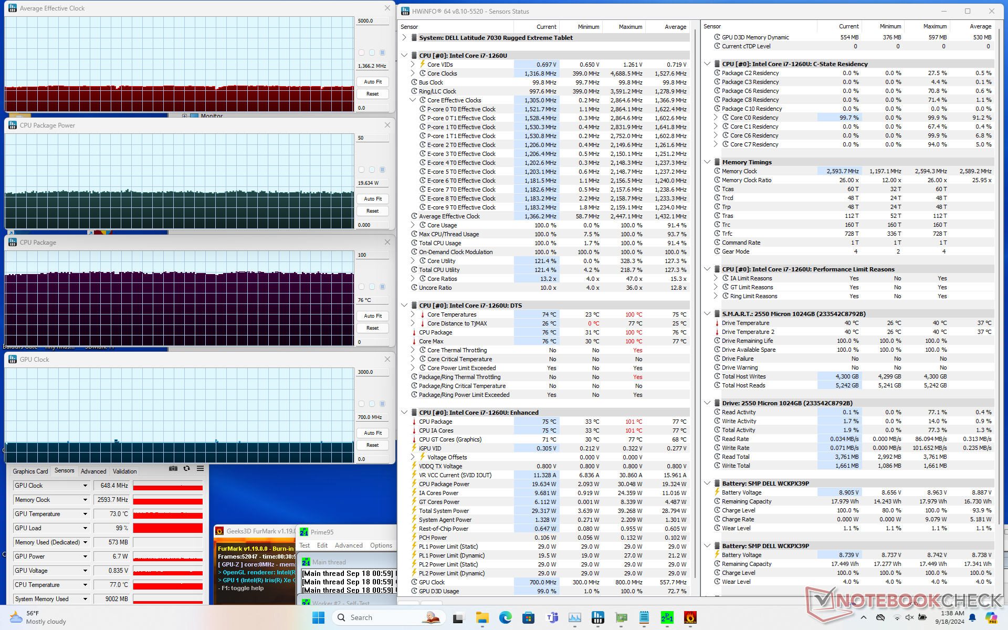1008x630 pixels.
Task: Collapse the Memory Timings section
Action: tap(707, 162)
